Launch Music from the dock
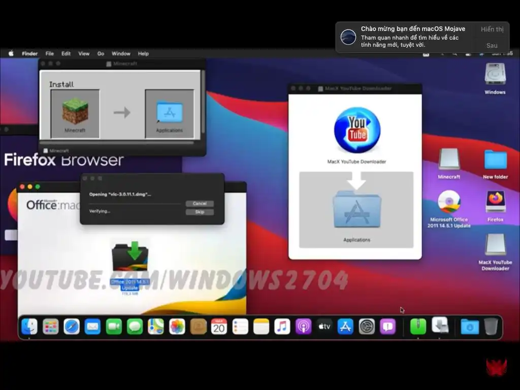The width and height of the screenshot is (520, 390). tap(282, 327)
